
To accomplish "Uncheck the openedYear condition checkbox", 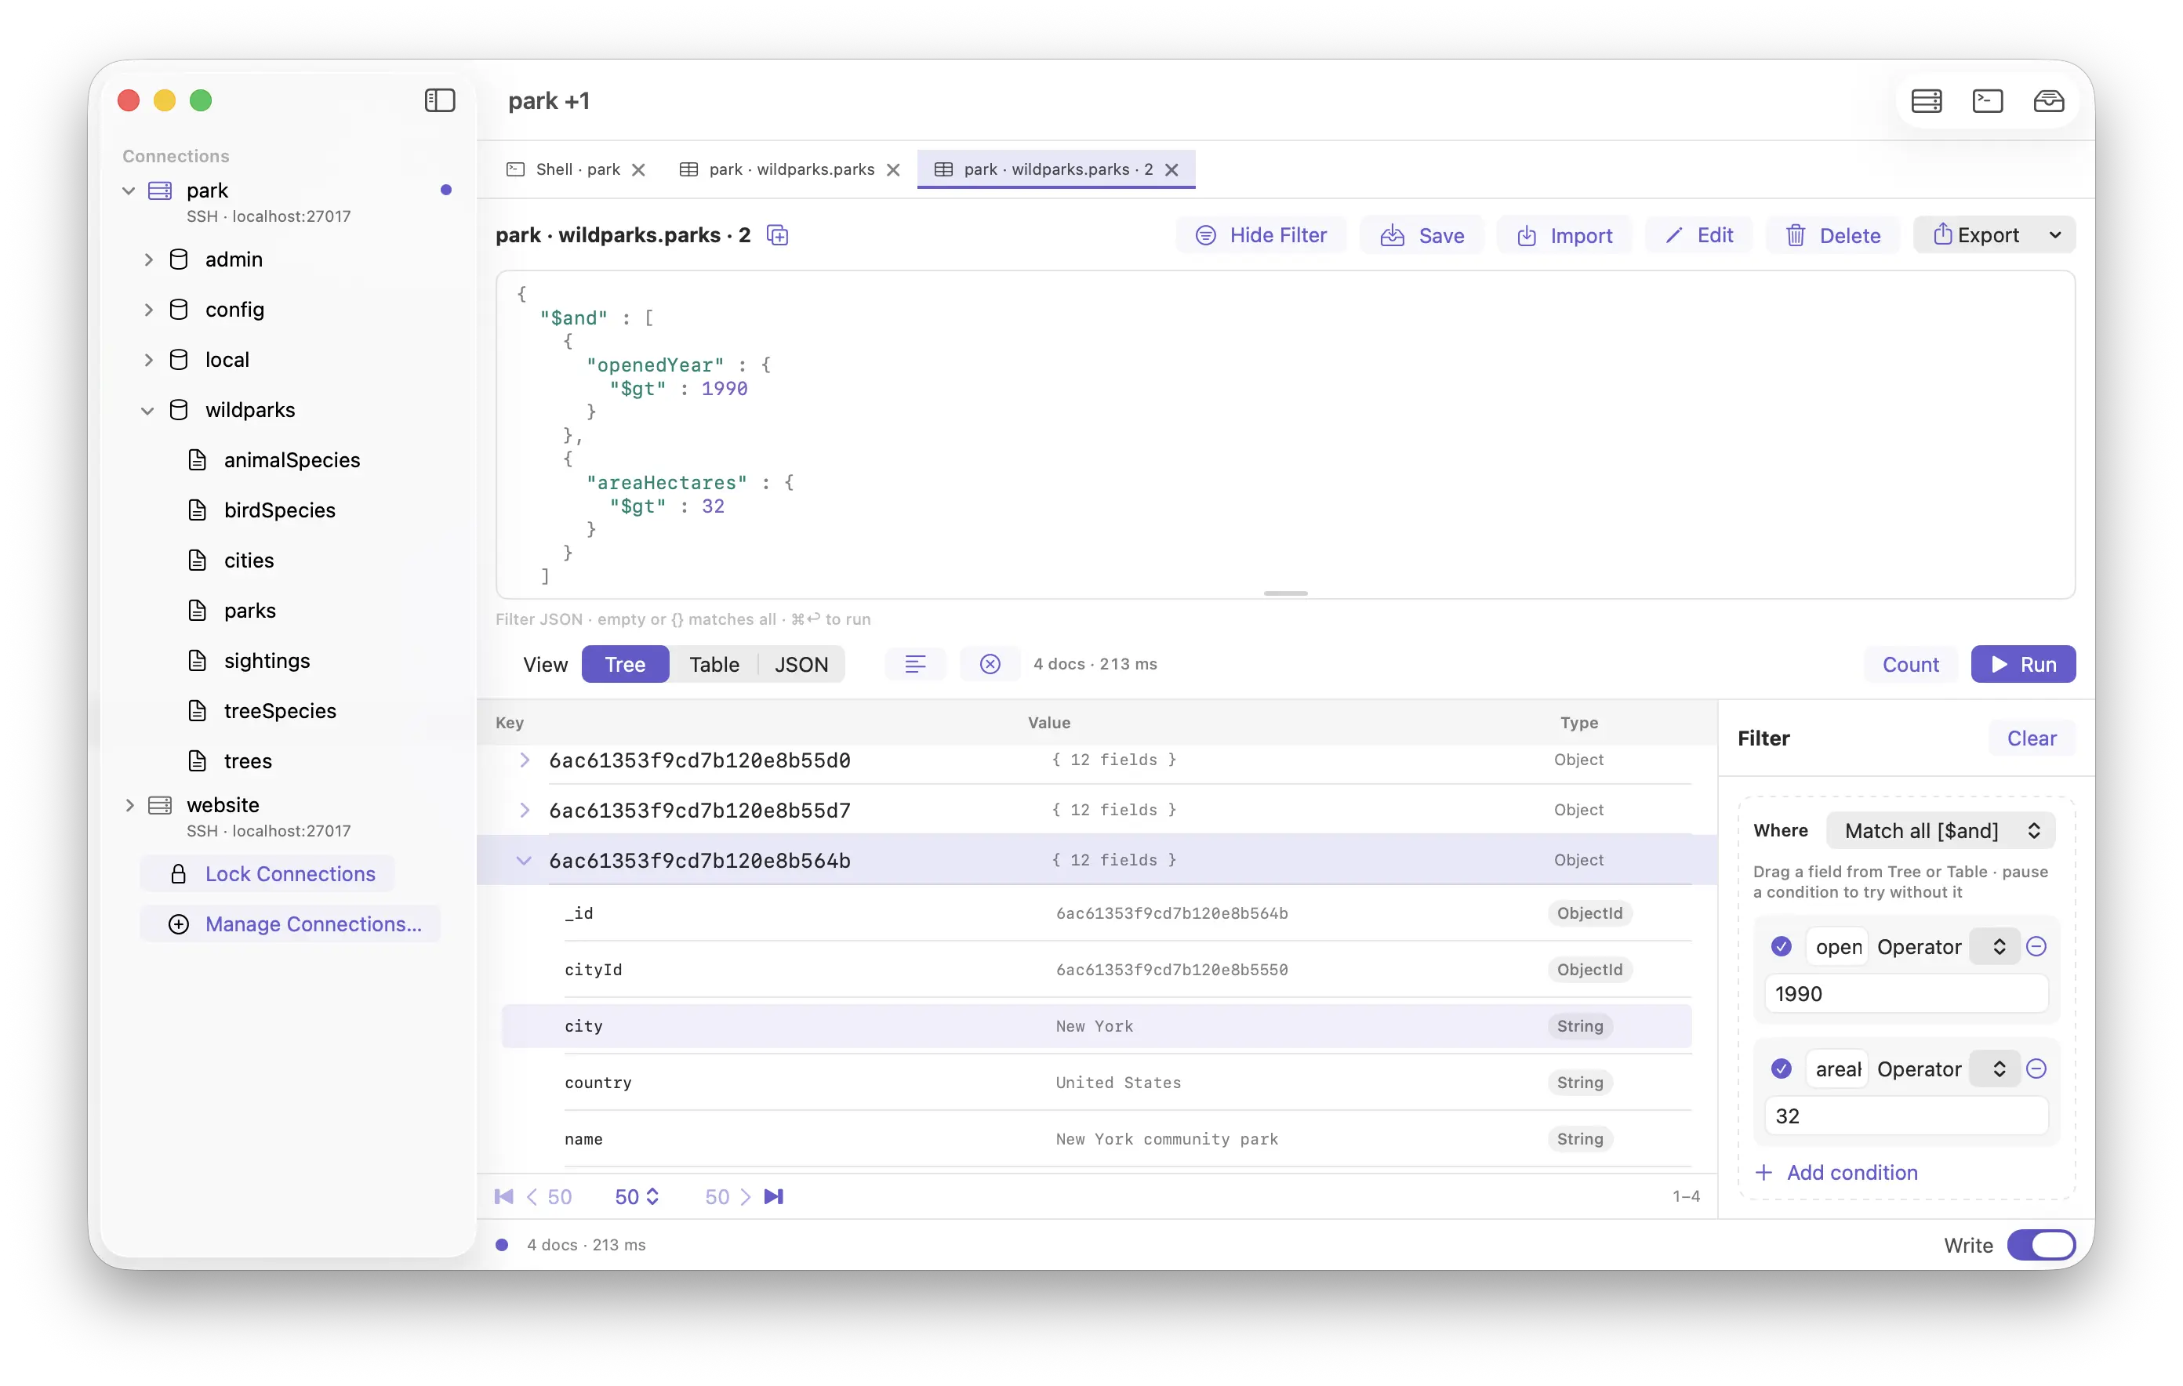I will pos(1781,946).
